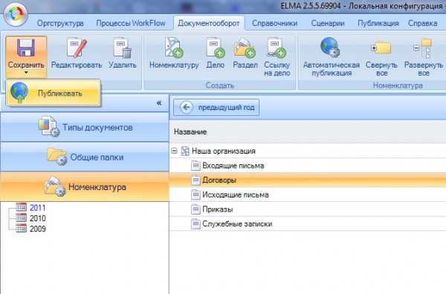Screen dimensions: 446x294
Task: Click the calendar icon beside 2011
Action: pos(22,207)
